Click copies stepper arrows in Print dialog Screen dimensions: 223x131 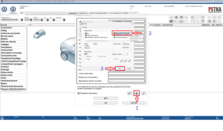(127, 54)
